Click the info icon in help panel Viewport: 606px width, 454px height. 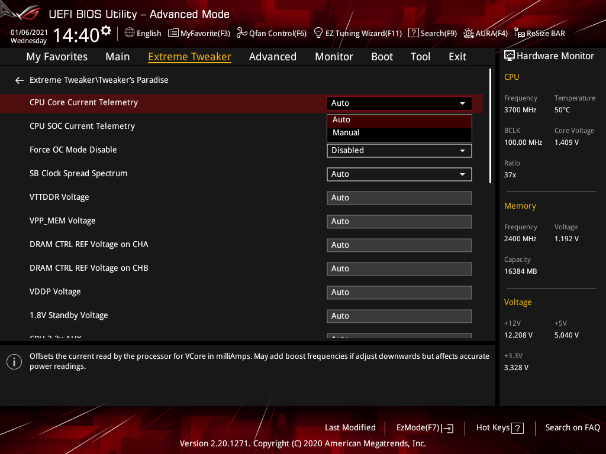(x=14, y=362)
